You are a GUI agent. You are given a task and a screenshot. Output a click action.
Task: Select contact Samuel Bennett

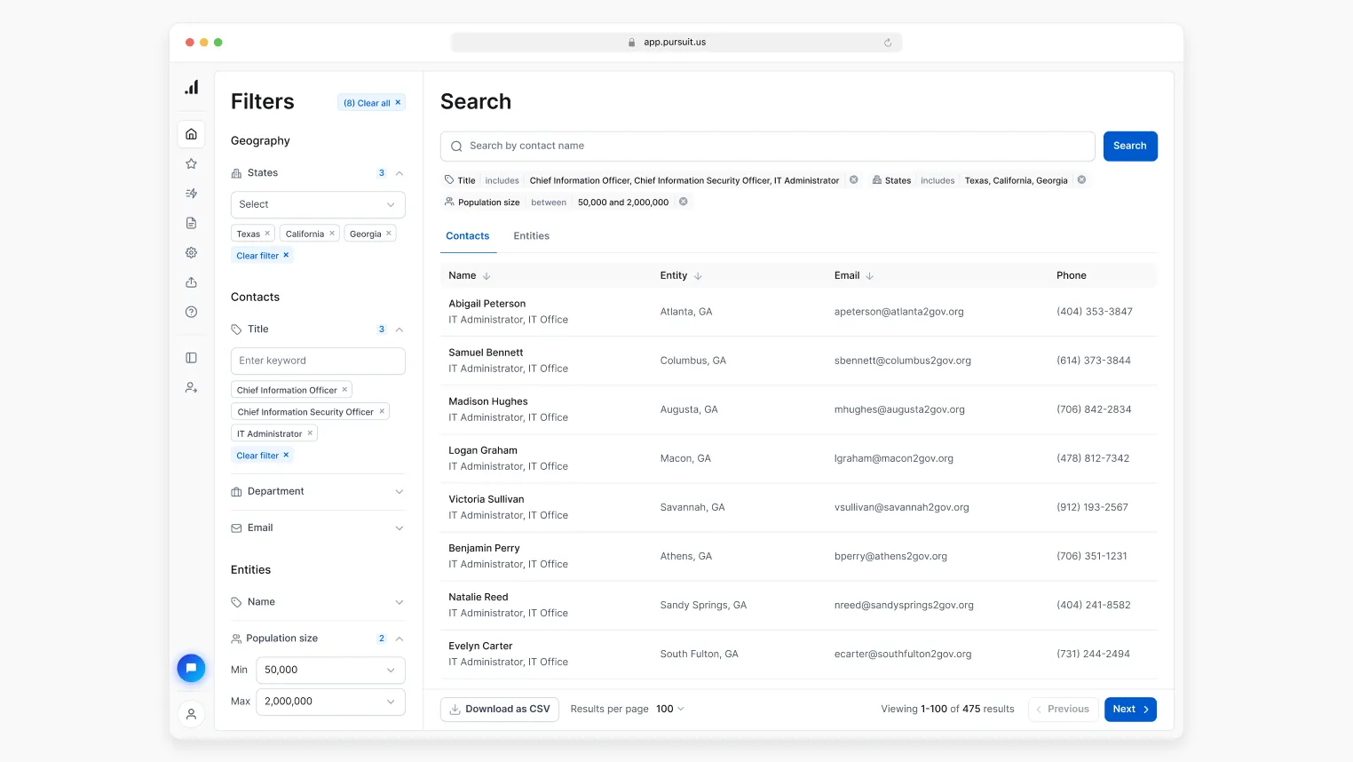[486, 353]
